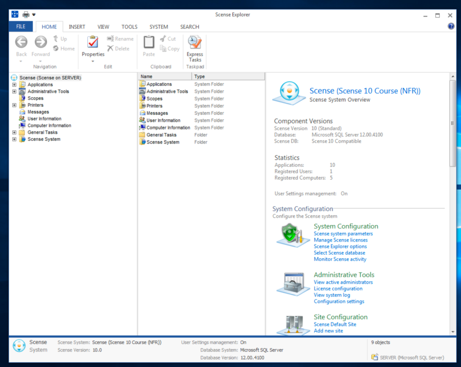The height and width of the screenshot is (367, 461).
Task: Open the Back button history dropdown
Action: tap(21, 61)
